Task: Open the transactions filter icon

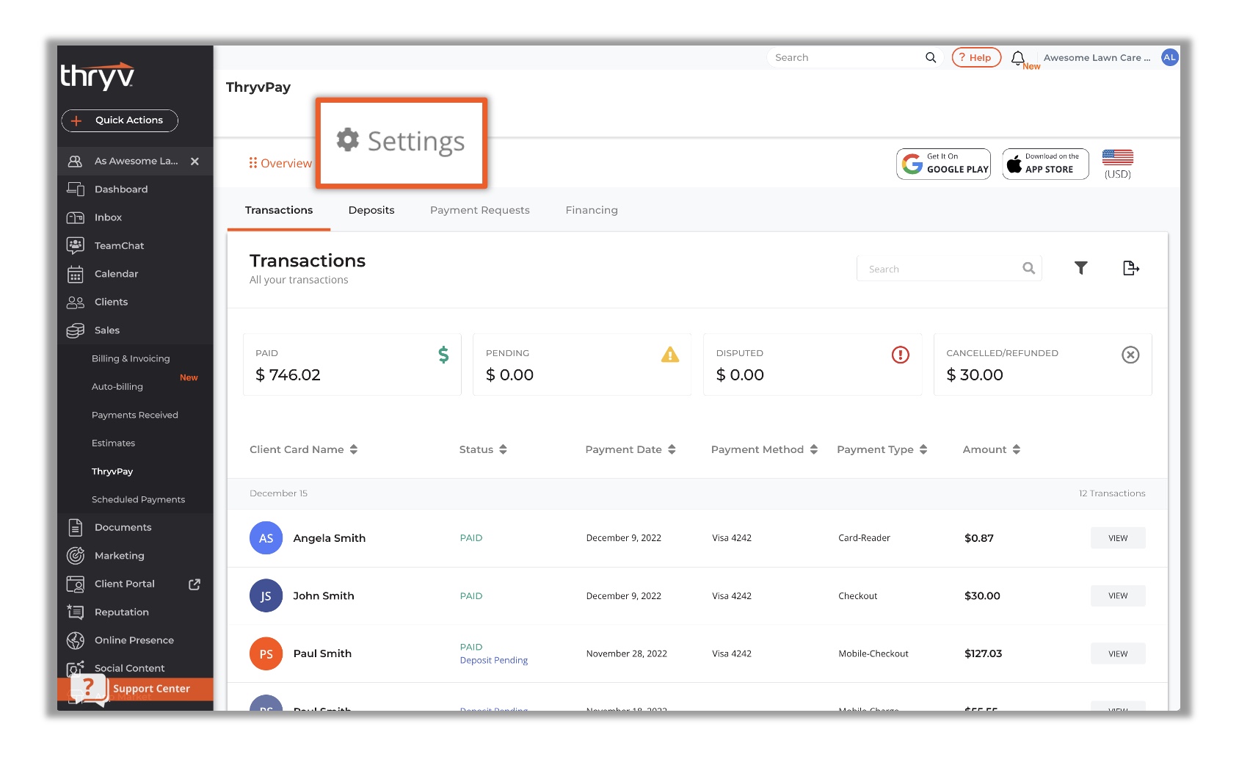Action: (x=1080, y=268)
